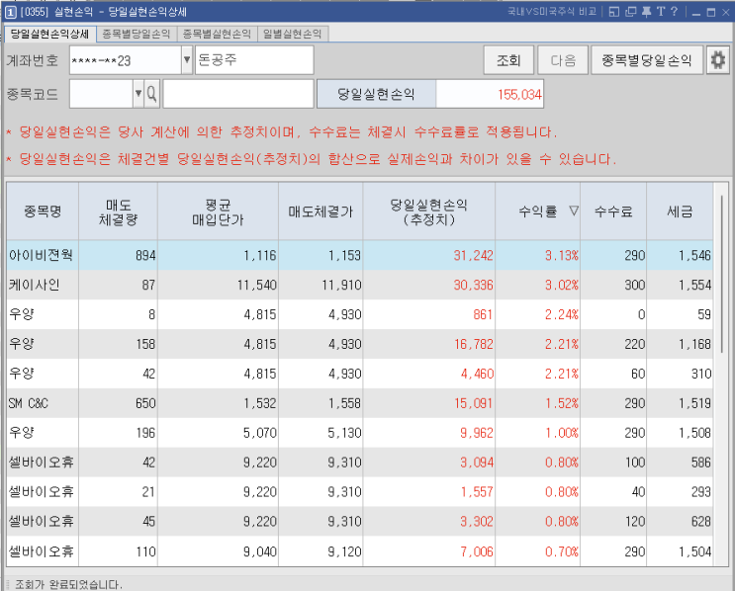
Task: Click the 평균 매입단가 column header
Action: (218, 211)
